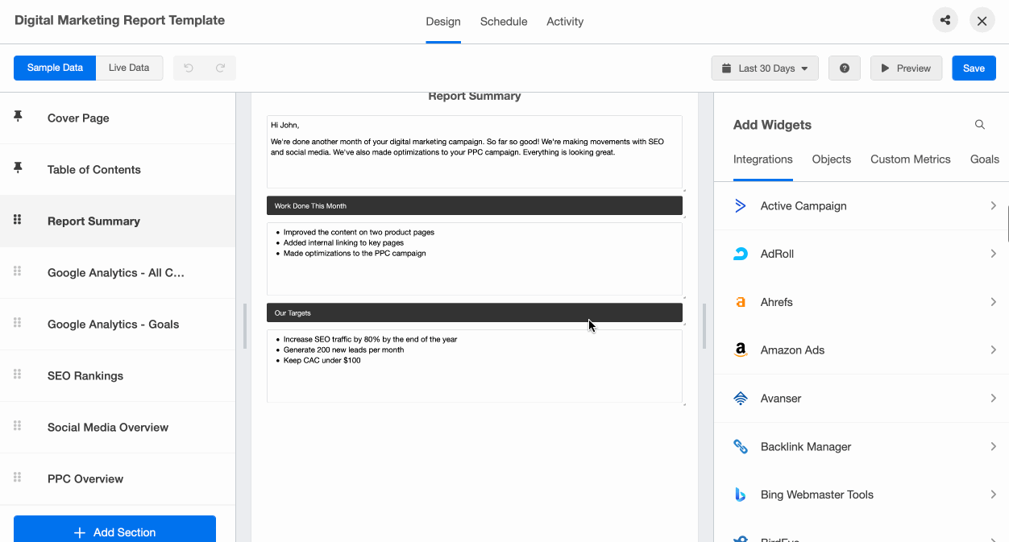The width and height of the screenshot is (1009, 542).
Task: Switch to Live Data mode
Action: 129,68
